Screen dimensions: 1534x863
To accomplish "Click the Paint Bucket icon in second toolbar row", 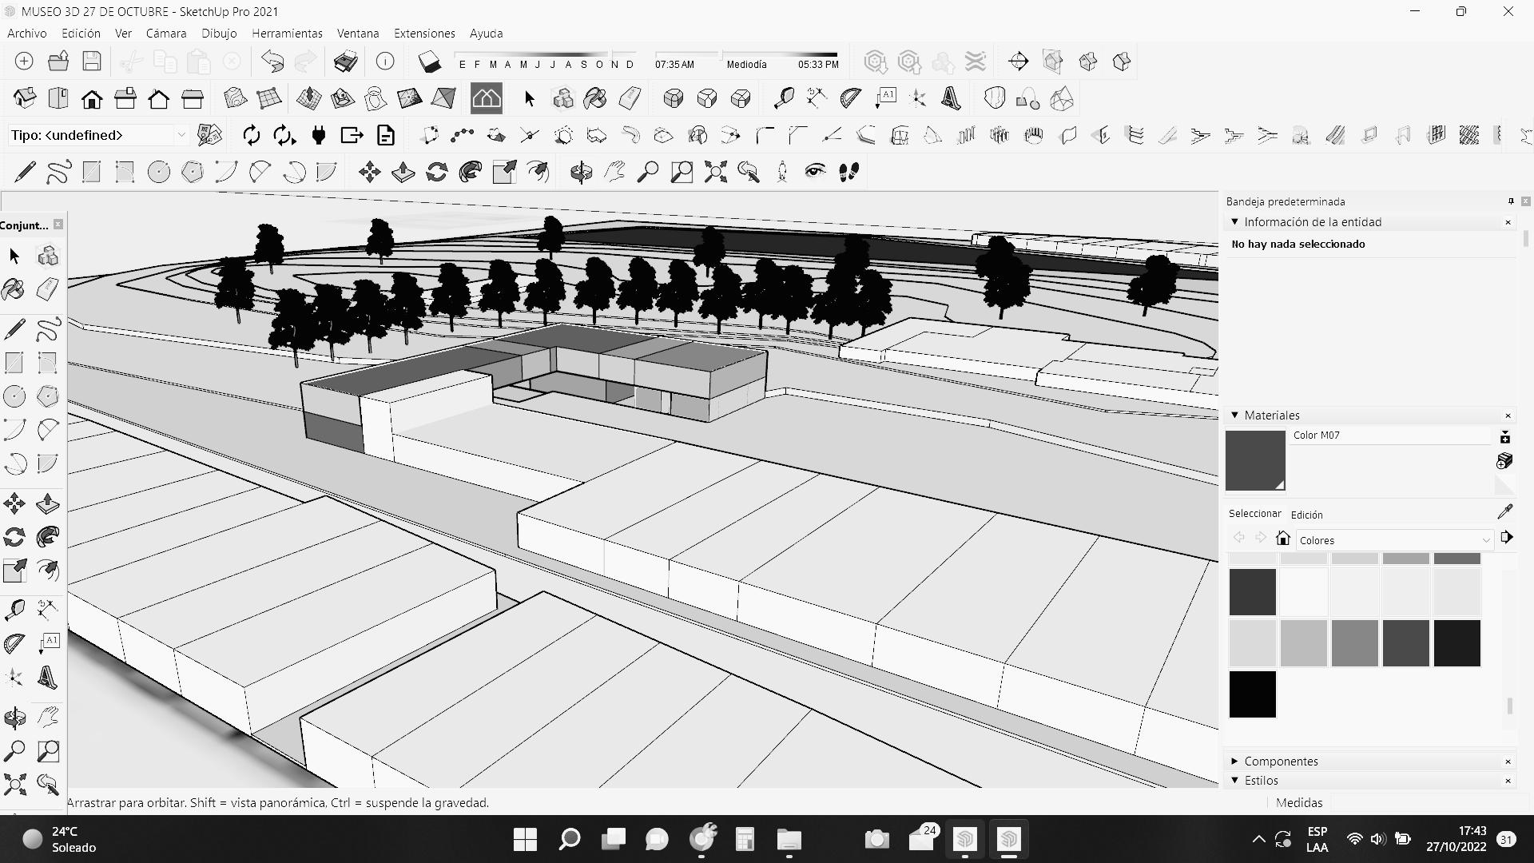I will pos(595,98).
